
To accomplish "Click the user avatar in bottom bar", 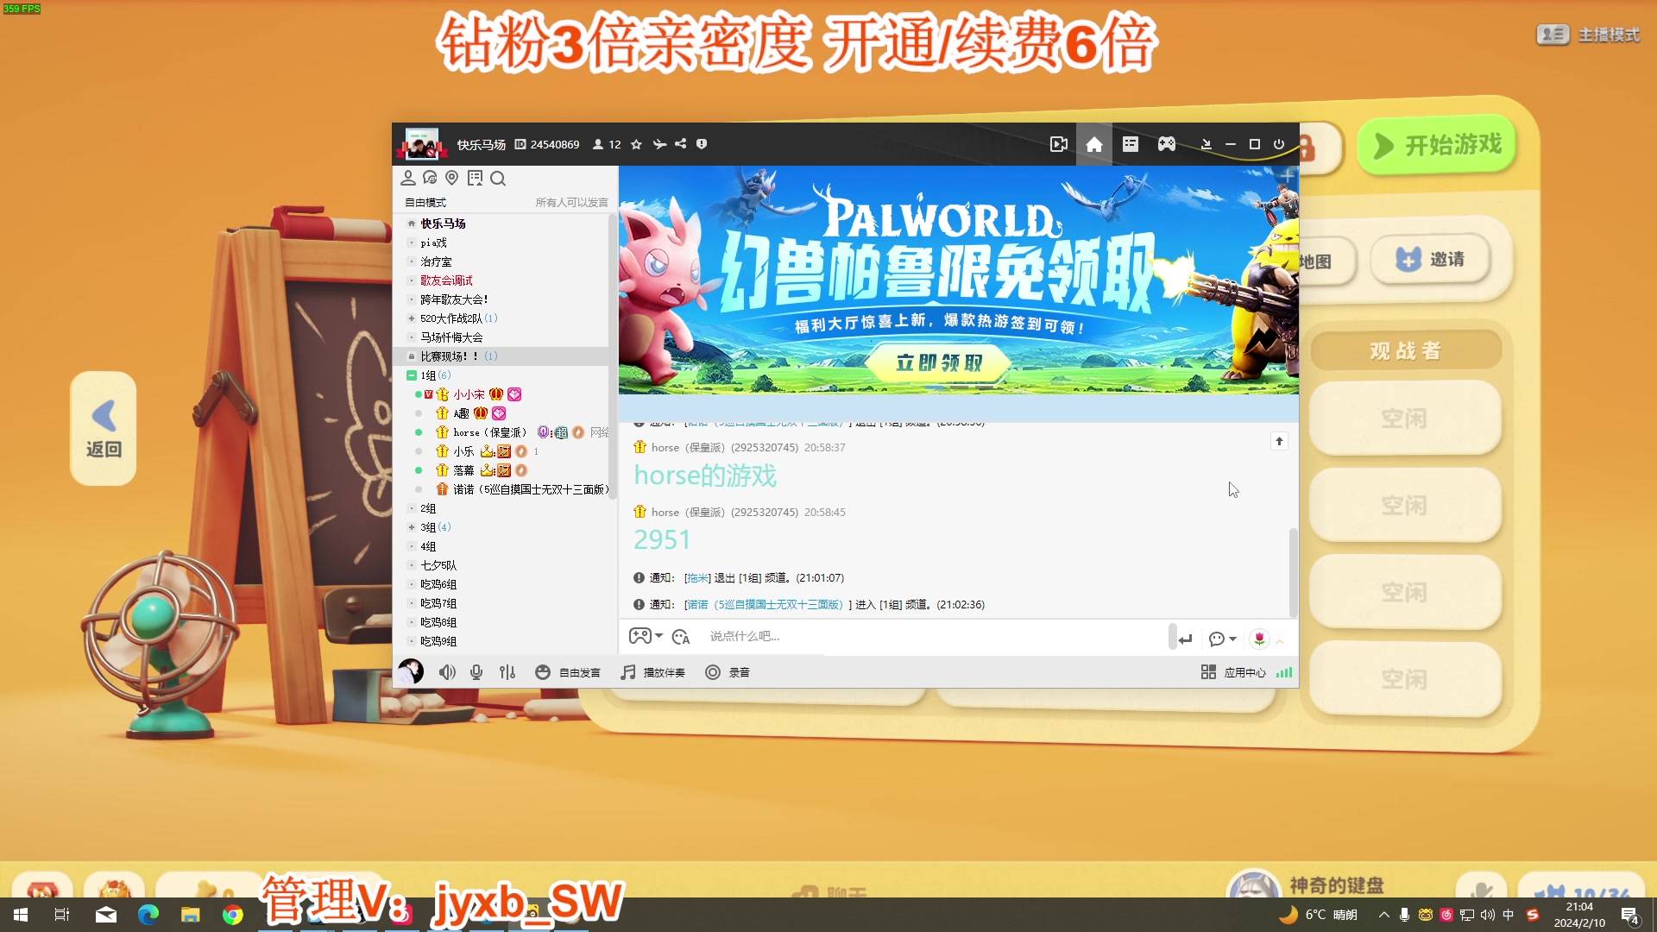I will pos(411,671).
